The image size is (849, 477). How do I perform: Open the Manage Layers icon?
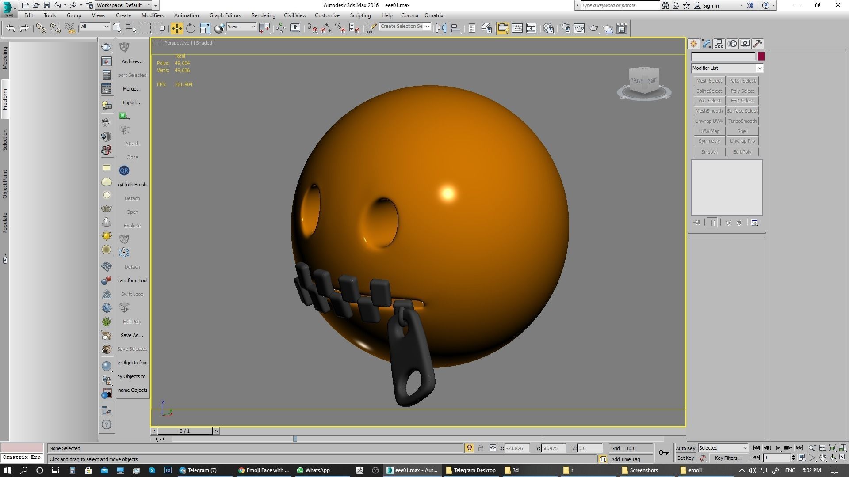point(486,28)
